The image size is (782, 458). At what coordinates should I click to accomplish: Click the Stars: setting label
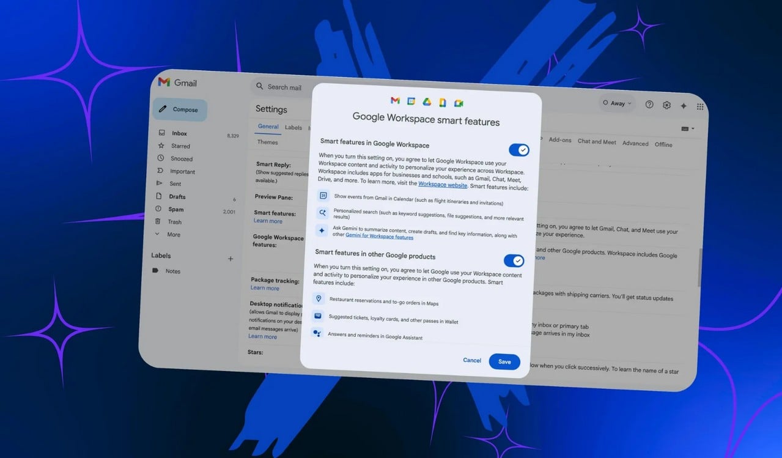(x=255, y=352)
